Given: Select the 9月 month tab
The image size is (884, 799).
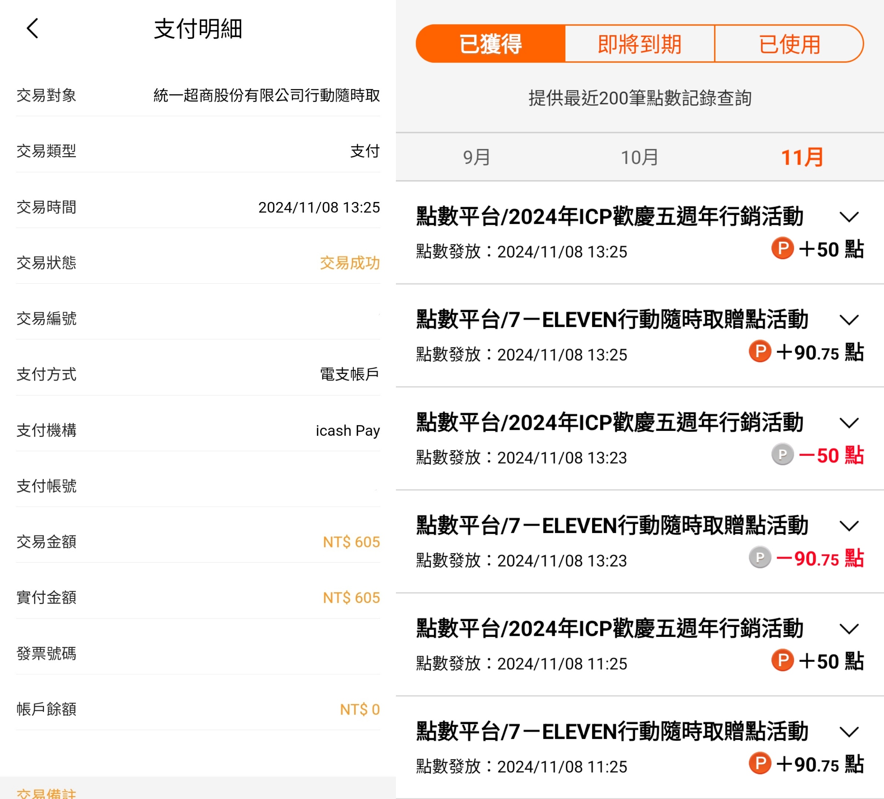Looking at the screenshot, I should [x=477, y=157].
